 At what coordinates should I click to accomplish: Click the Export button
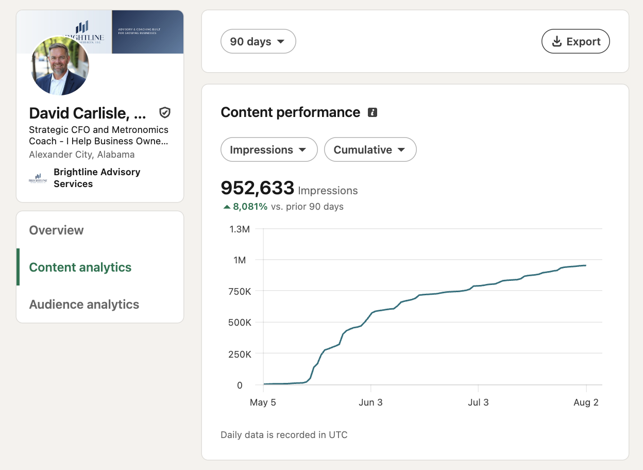[576, 41]
